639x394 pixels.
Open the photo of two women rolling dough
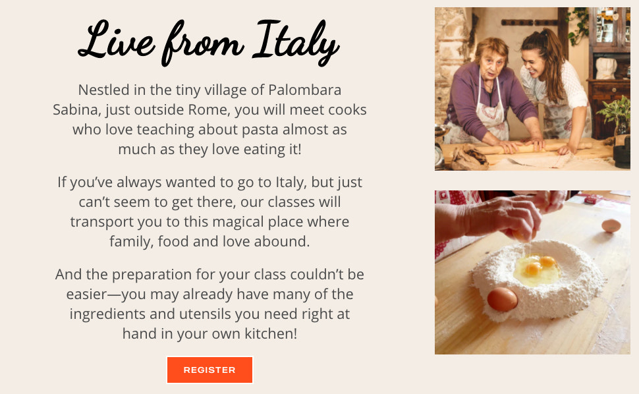[532, 89]
